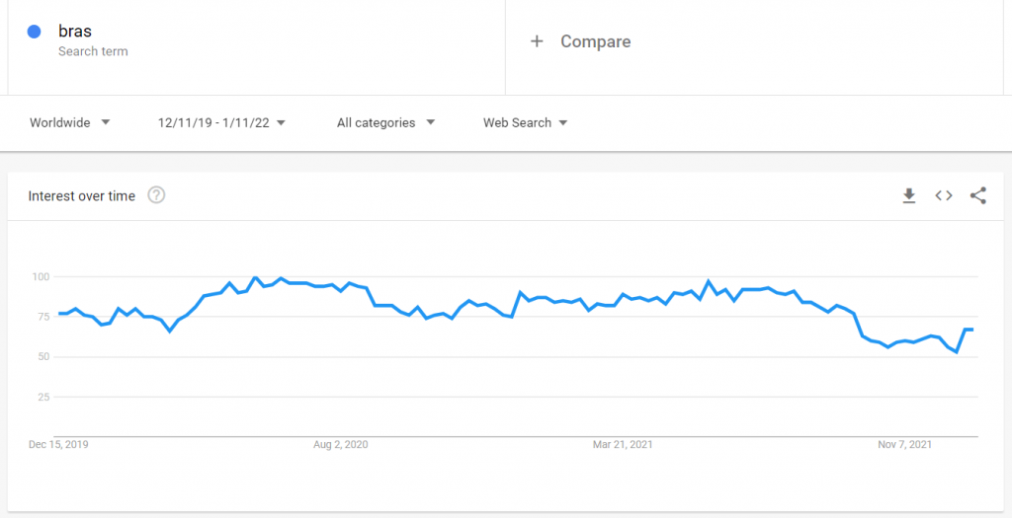Select the Dec 15, 2019 axis label
The image size is (1012, 518).
click(x=58, y=445)
